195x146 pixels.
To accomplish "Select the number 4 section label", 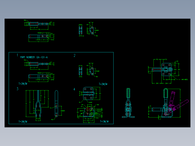I will pos(74,89).
